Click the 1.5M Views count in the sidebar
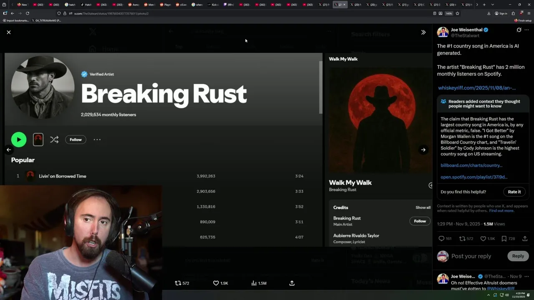The width and height of the screenshot is (534, 300). coord(494,224)
